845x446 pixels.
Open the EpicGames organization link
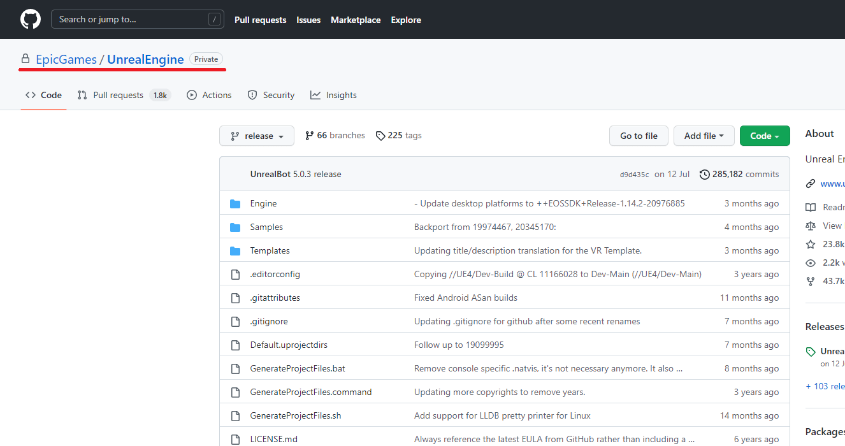pyautogui.click(x=66, y=59)
